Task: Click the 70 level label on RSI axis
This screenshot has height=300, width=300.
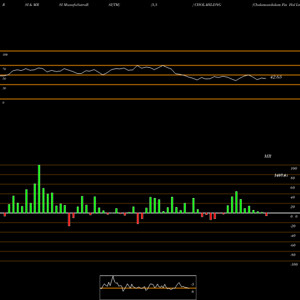Action: coord(4,69)
